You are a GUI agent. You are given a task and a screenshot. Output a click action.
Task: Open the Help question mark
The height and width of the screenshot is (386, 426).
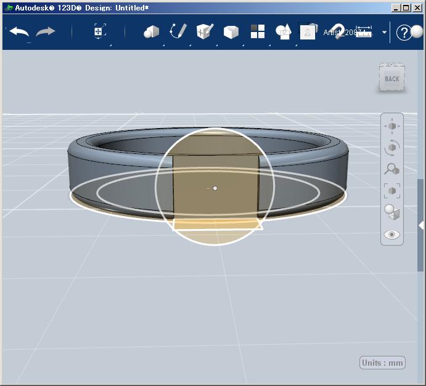[x=404, y=33]
